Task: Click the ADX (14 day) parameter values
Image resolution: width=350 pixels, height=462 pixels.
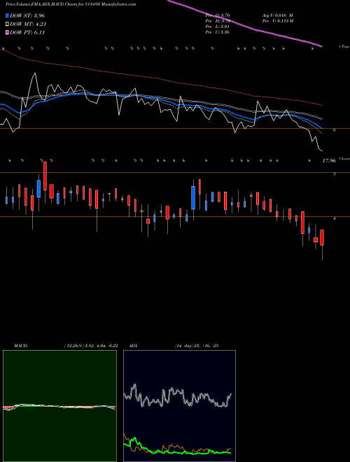Action: pyautogui.click(x=196, y=346)
